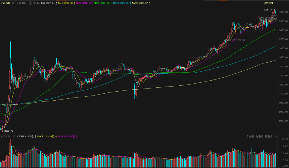Toggle the MA250 moving average label
Viewport: 289px width, 168px height.
point(140,3)
